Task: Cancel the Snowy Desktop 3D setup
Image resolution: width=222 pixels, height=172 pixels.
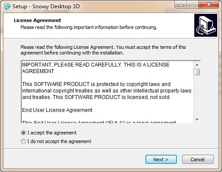Action: pyautogui.click(x=198, y=159)
